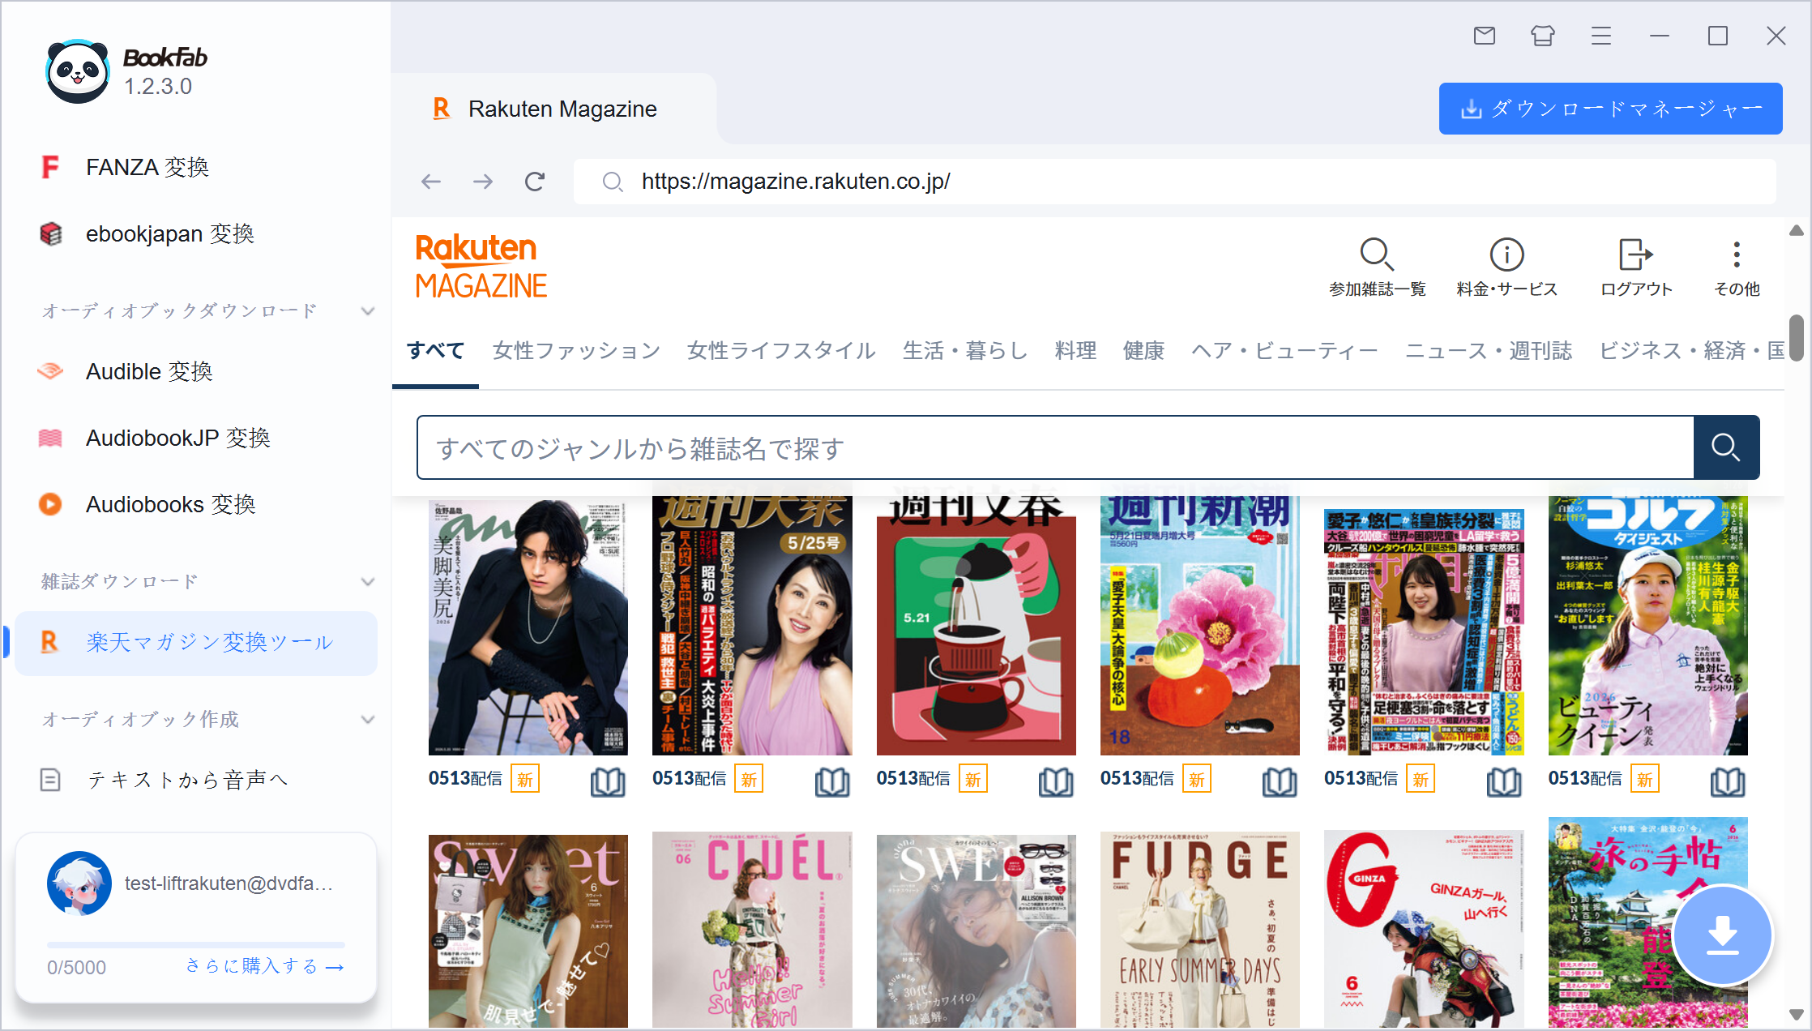This screenshot has width=1812, height=1031.
Task: Open the hamburger menu in title bar
Action: 1601,36
